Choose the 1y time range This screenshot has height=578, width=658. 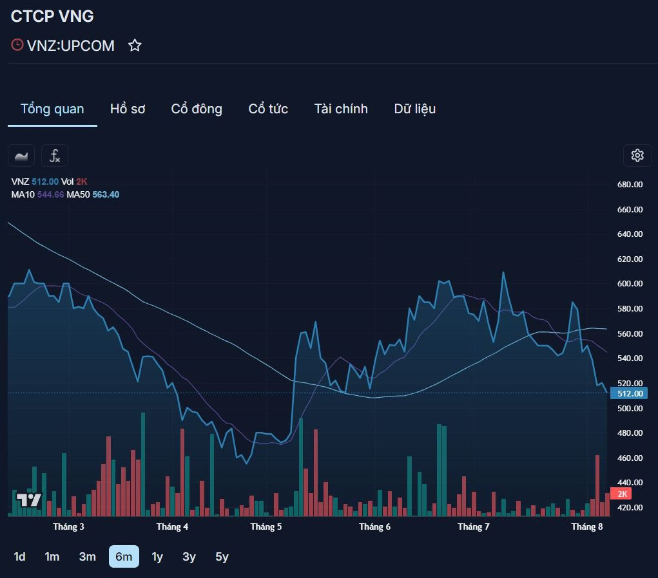(157, 557)
